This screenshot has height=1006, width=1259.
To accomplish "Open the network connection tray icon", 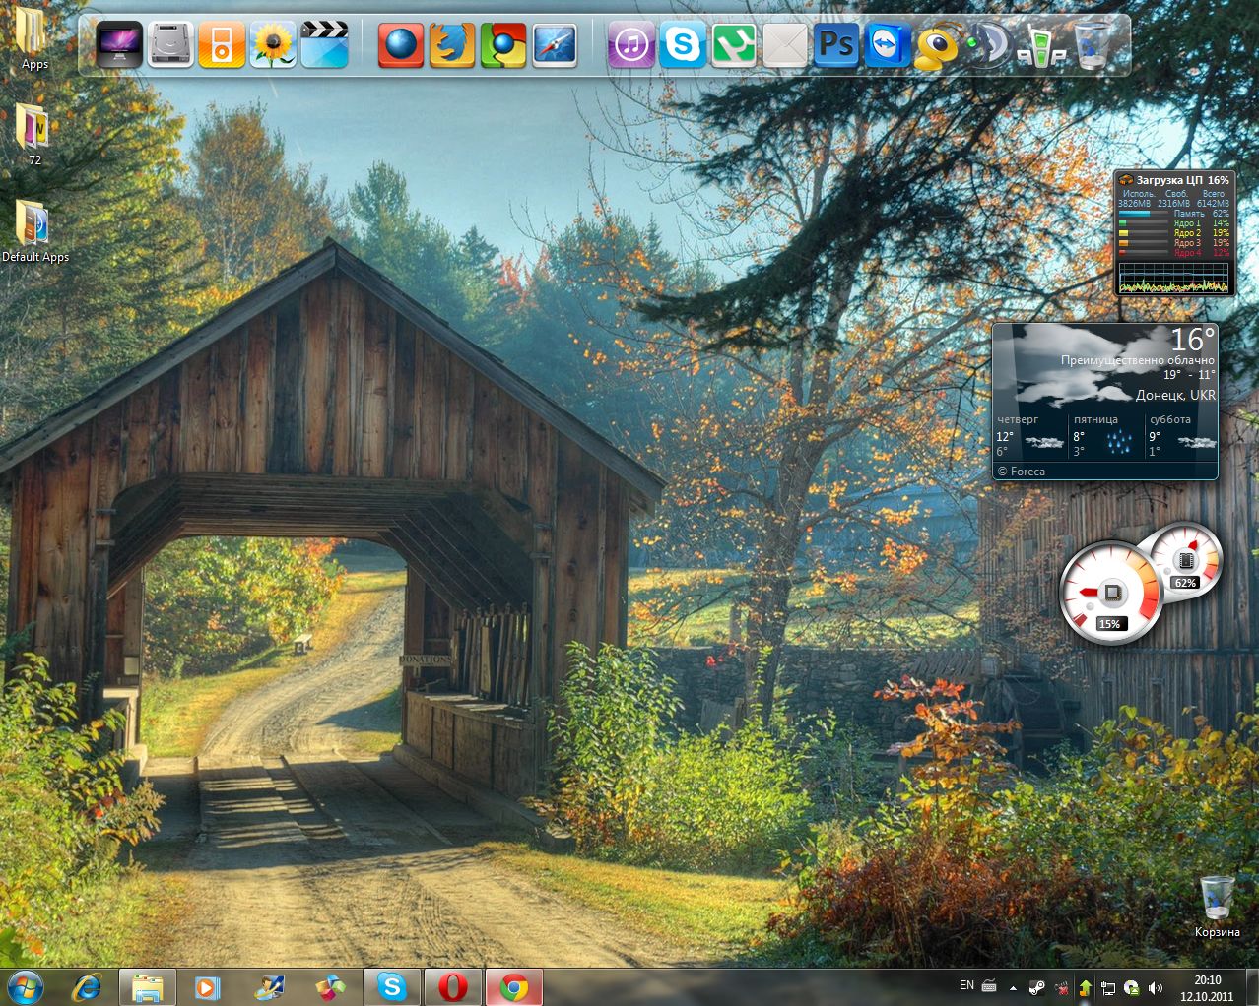I will (x=1109, y=987).
